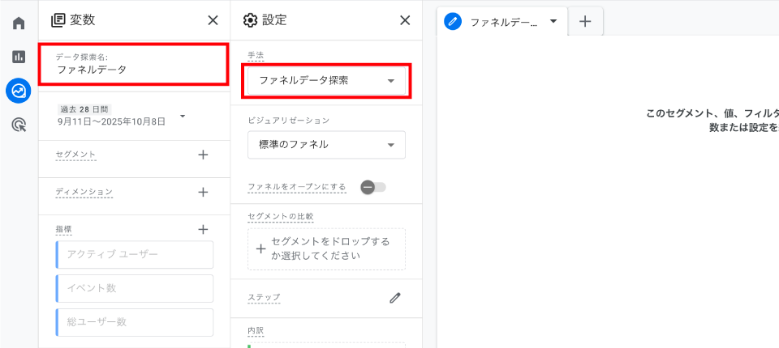Add a new tab with plus button

[585, 22]
